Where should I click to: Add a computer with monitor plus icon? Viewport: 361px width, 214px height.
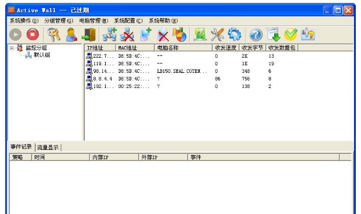pos(145,34)
